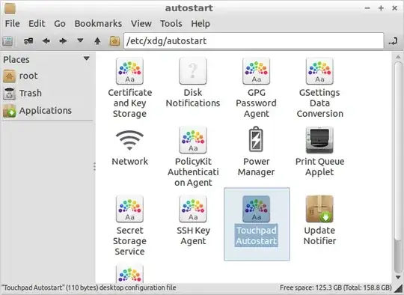
Task: Open the Bookmarks menu
Action: pyautogui.click(x=98, y=24)
